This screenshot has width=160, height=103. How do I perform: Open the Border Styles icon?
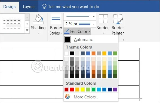click(56, 19)
